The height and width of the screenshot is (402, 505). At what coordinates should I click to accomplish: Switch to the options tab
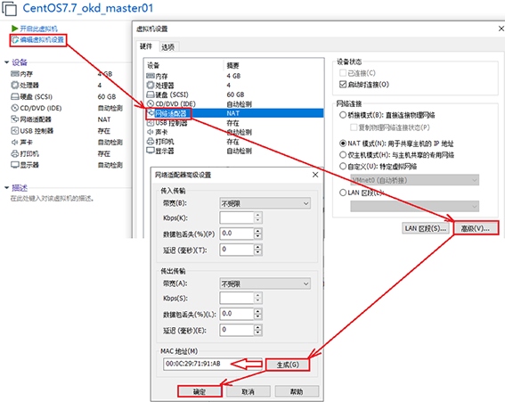pos(168,47)
